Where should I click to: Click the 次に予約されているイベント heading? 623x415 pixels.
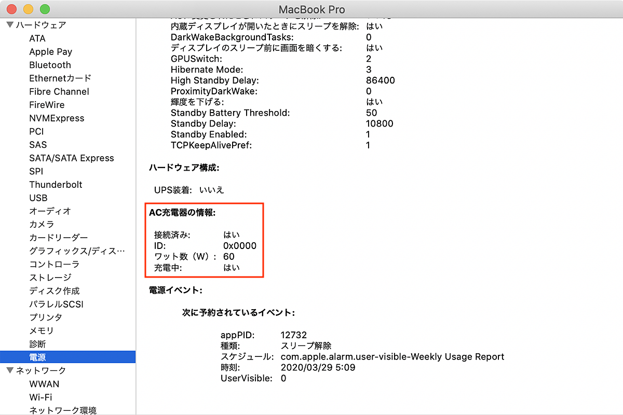pos(238,313)
